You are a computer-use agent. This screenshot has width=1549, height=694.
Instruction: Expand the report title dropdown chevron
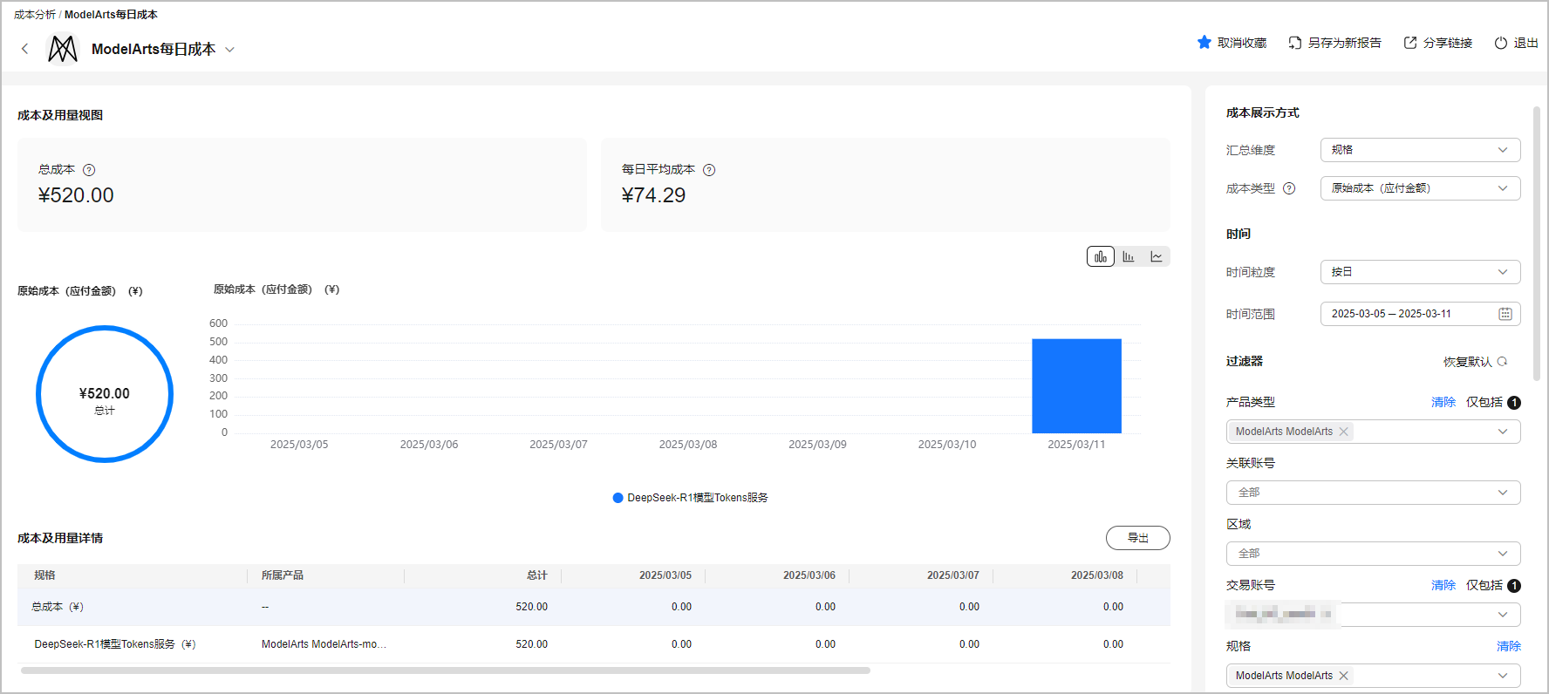click(x=230, y=50)
